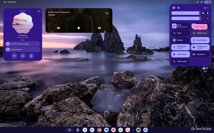Open Asana from the shelf
214x133 pixels.
coord(128,130)
